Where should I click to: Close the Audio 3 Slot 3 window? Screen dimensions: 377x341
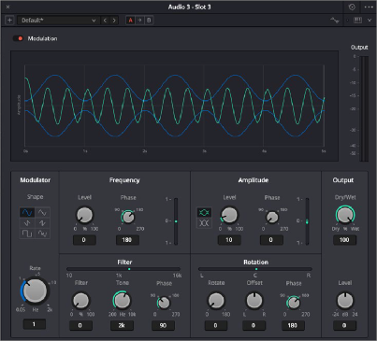7,7
